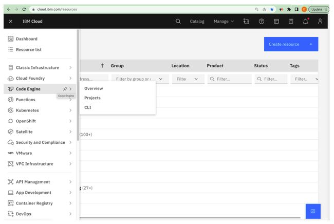
Task: Open the global search icon
Action: [x=178, y=21]
